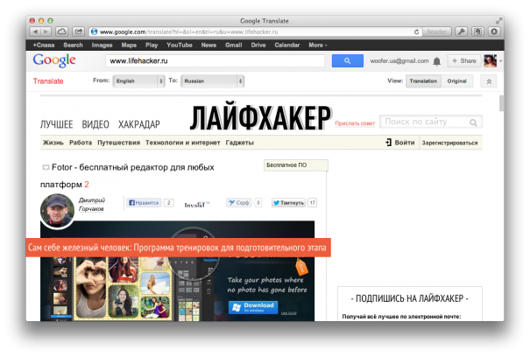Image resolution: width=530 pixels, height=357 pixels.
Task: Open the Технологии и интернет category tab
Action: pos(183,143)
